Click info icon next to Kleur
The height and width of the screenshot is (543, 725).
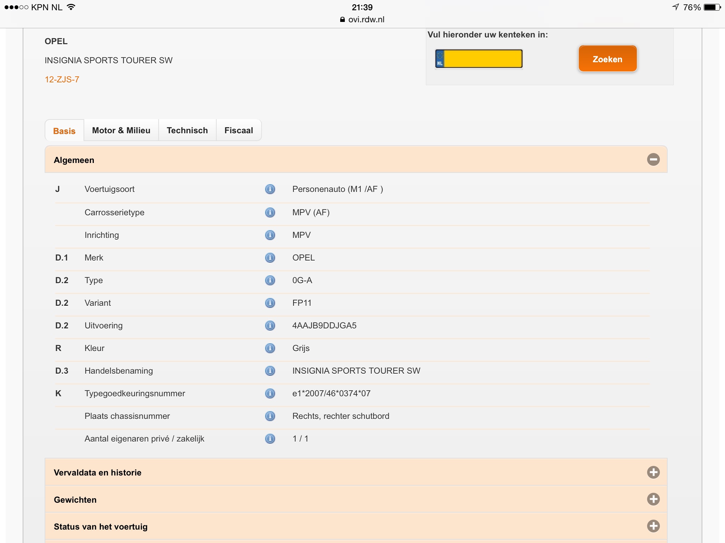[x=270, y=348]
